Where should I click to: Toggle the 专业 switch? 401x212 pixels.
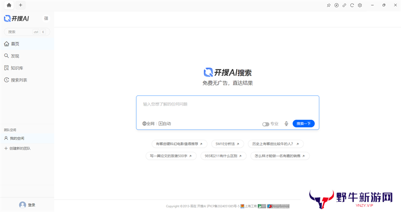(266, 124)
